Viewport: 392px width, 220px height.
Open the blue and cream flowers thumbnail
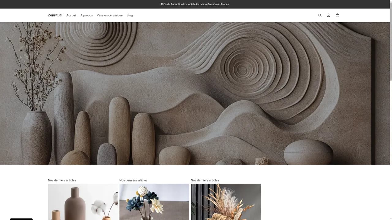pyautogui.click(x=154, y=202)
